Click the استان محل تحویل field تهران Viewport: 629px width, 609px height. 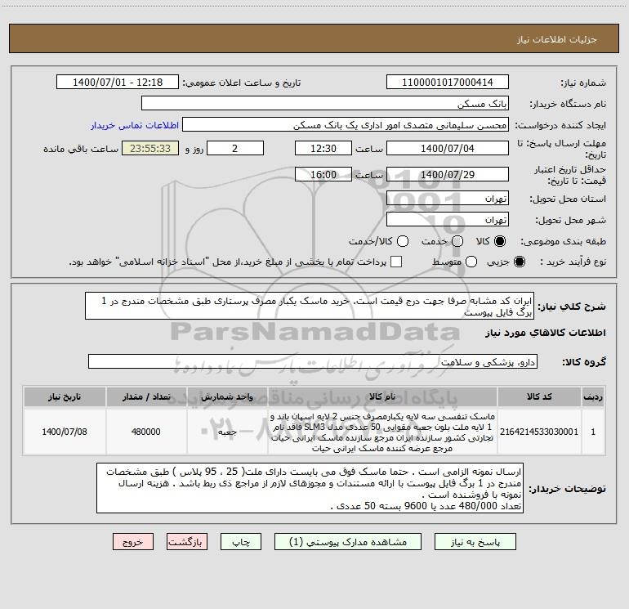pyautogui.click(x=448, y=199)
